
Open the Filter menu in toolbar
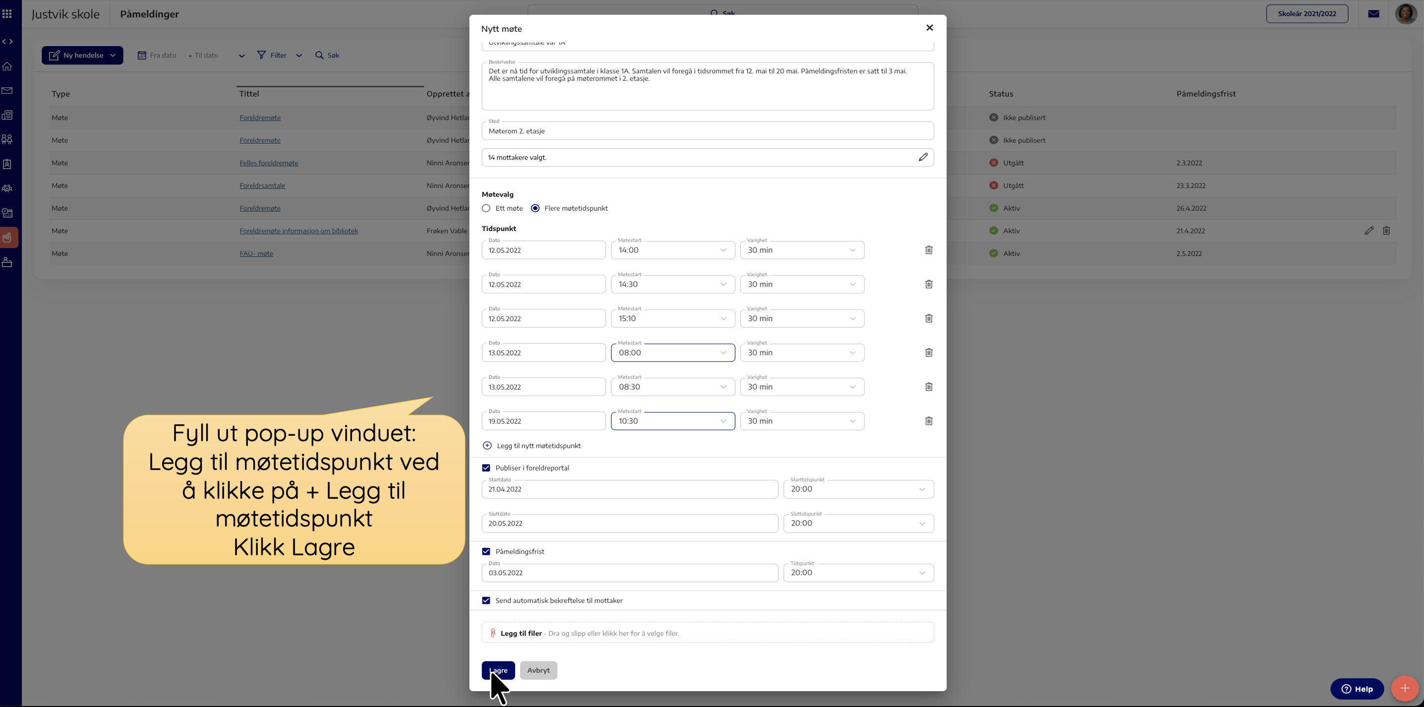pyautogui.click(x=279, y=55)
